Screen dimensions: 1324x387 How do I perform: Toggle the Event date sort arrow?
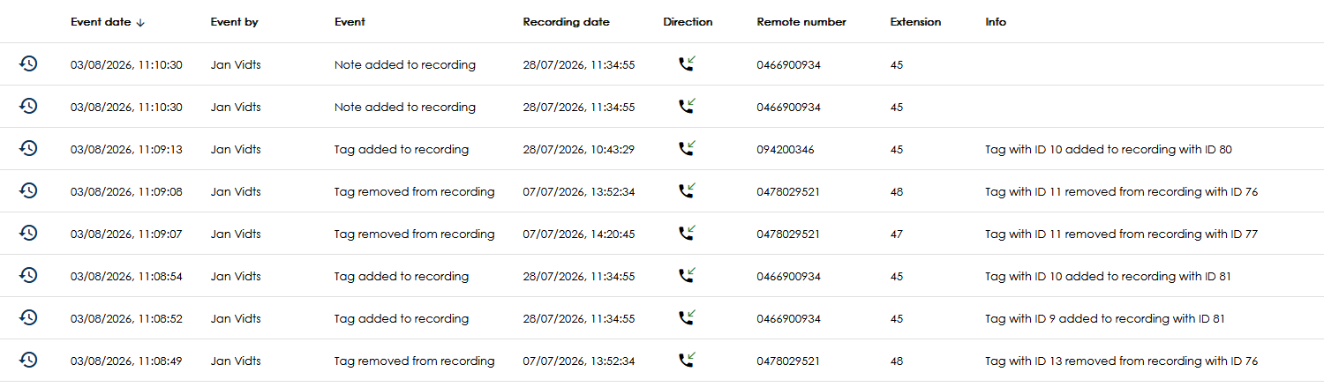(x=140, y=23)
